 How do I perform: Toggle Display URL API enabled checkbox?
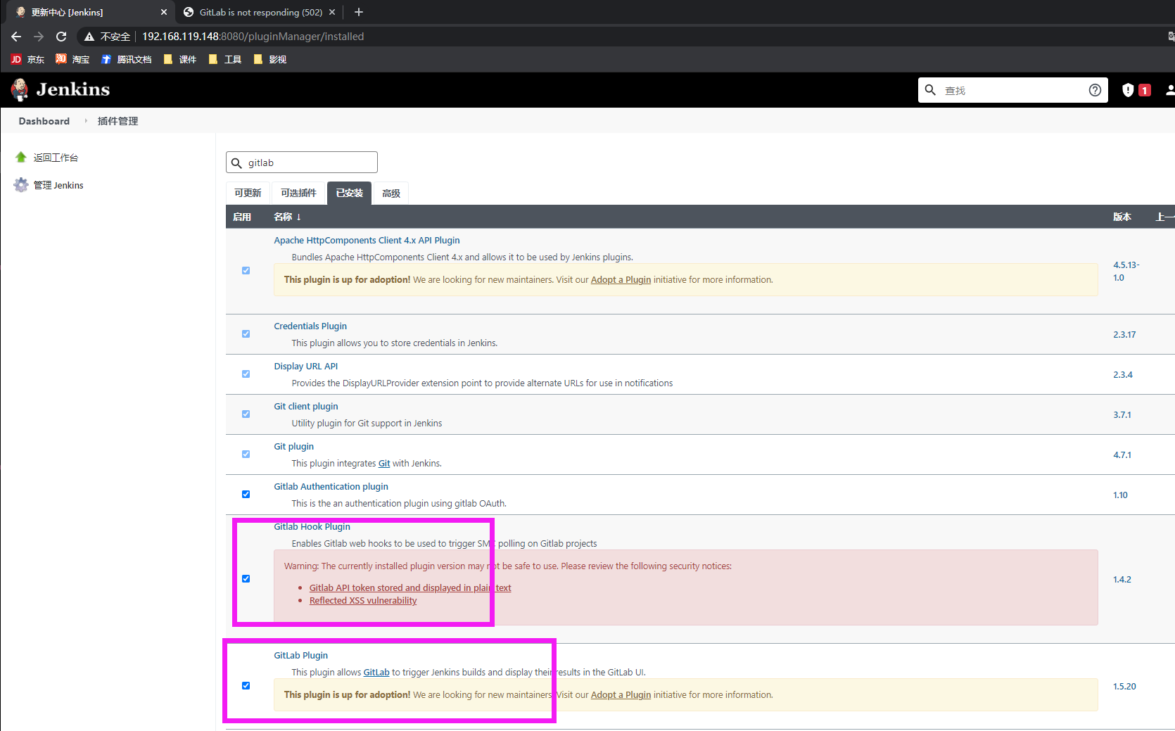click(246, 374)
